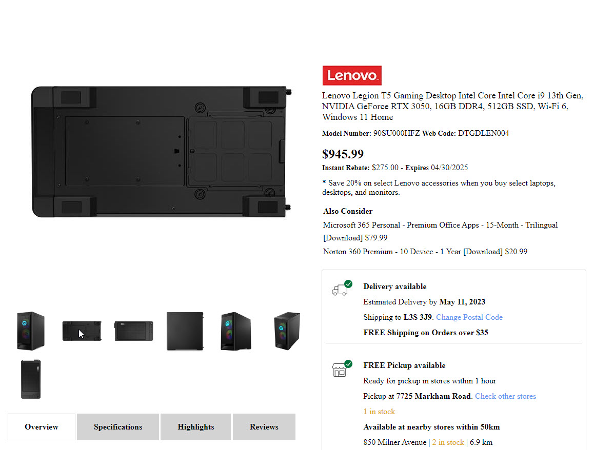Select the thumbnail in the second row
Viewport: 594px width, 450px height.
pos(31,379)
